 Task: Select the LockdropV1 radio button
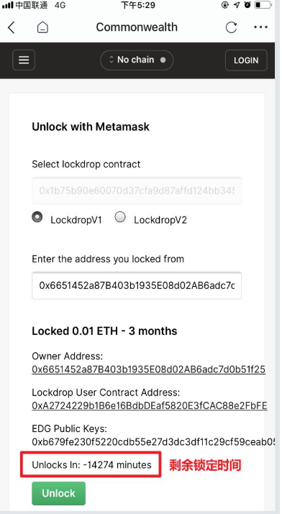tap(37, 217)
